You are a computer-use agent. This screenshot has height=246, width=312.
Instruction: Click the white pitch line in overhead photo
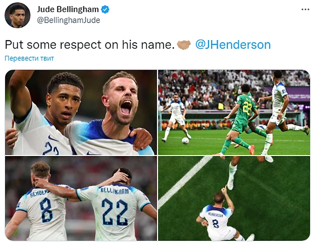point(185,181)
